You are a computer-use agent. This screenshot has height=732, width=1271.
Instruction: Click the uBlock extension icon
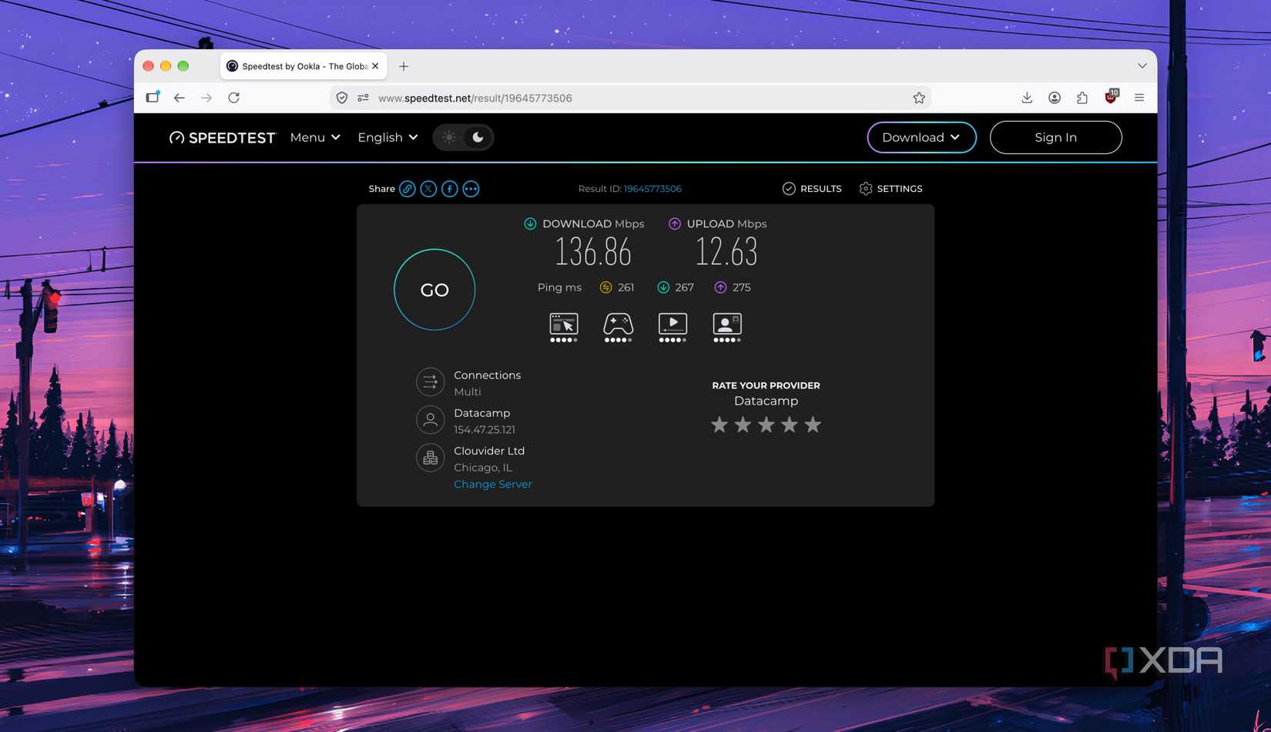[1111, 97]
